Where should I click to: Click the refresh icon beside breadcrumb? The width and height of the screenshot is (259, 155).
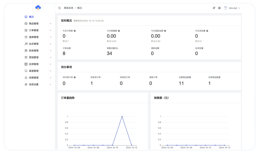tap(59, 8)
